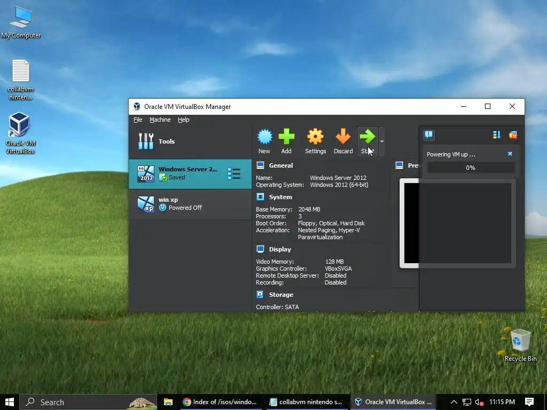Open the Help menu
547x410 pixels.
(184, 120)
